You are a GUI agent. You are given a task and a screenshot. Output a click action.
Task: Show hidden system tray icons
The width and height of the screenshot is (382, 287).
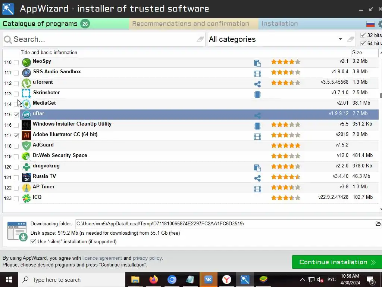302,280
